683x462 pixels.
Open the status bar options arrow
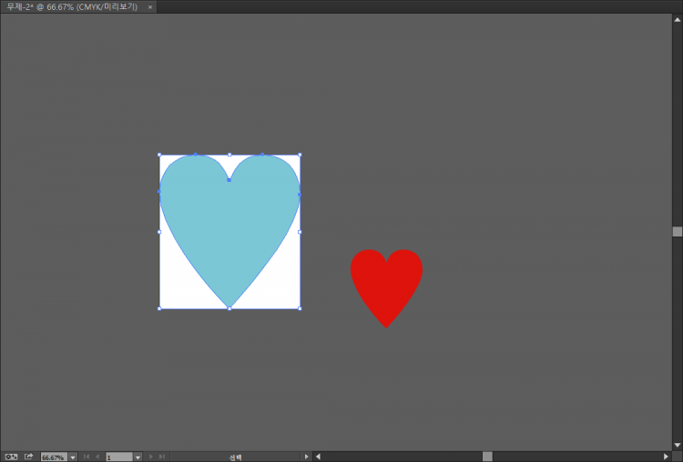point(306,457)
